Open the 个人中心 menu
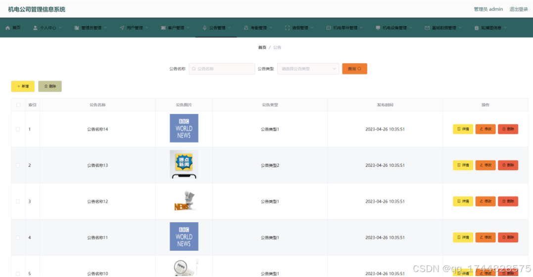Screen dimensions: 533x277 click(47, 28)
